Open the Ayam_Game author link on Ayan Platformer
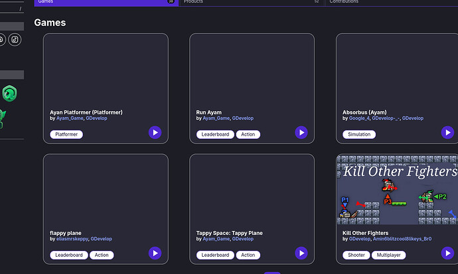The width and height of the screenshot is (458, 274). pyautogui.click(x=70, y=118)
